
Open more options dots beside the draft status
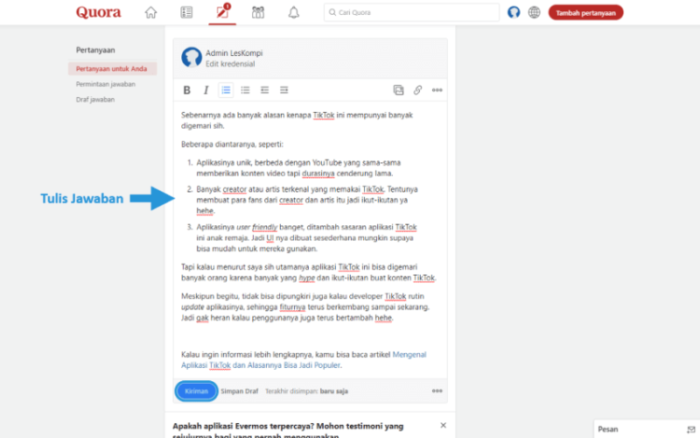(437, 391)
